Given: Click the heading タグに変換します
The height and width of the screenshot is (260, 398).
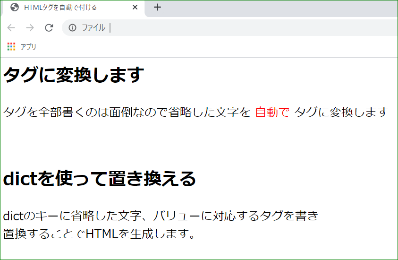Looking at the screenshot, I should coord(74,75).
